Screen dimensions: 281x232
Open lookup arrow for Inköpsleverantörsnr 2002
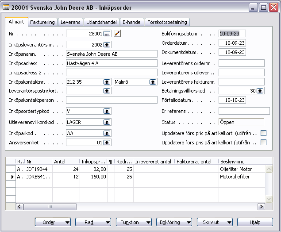pos(107,45)
